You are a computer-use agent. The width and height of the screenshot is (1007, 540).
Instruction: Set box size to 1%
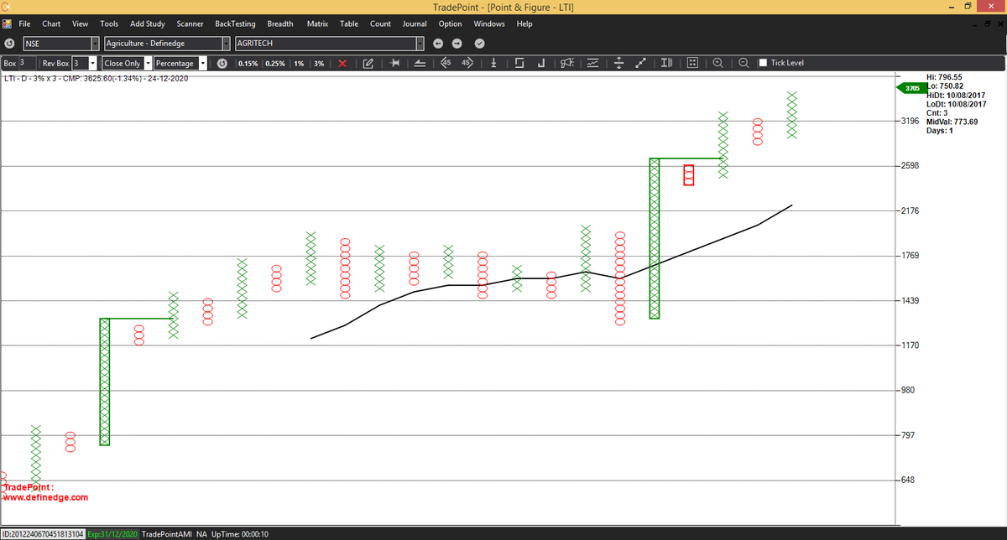coord(299,63)
